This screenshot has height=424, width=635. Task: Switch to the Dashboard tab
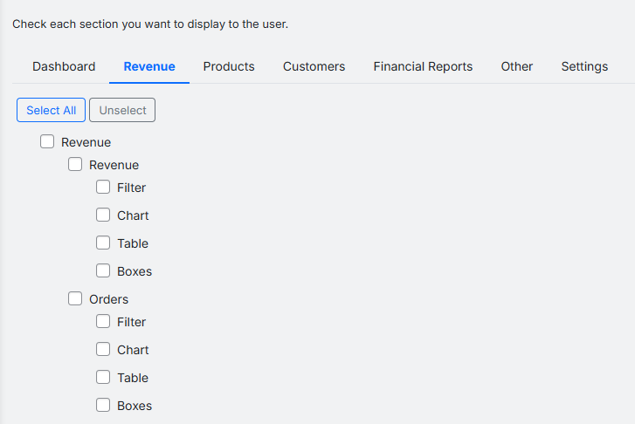coord(64,66)
